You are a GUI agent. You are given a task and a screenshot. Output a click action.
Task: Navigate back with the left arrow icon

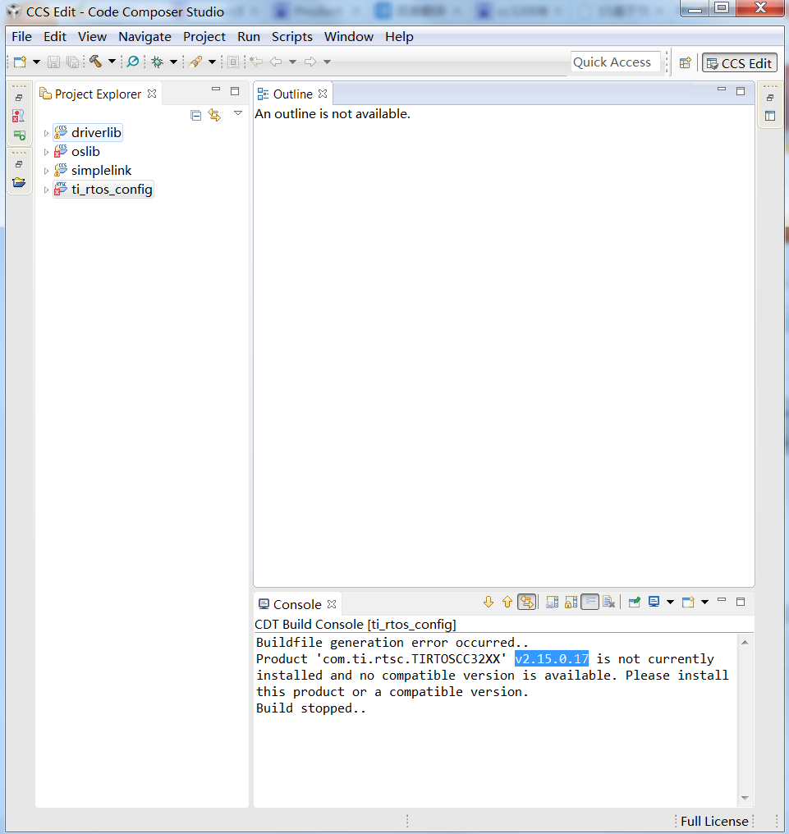click(x=276, y=62)
